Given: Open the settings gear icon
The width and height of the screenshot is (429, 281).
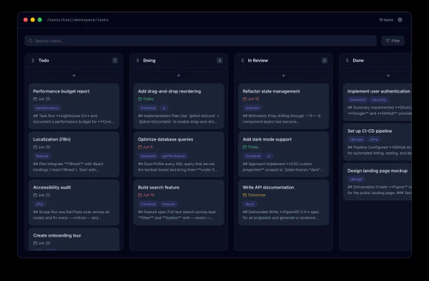Looking at the screenshot, I should [400, 20].
